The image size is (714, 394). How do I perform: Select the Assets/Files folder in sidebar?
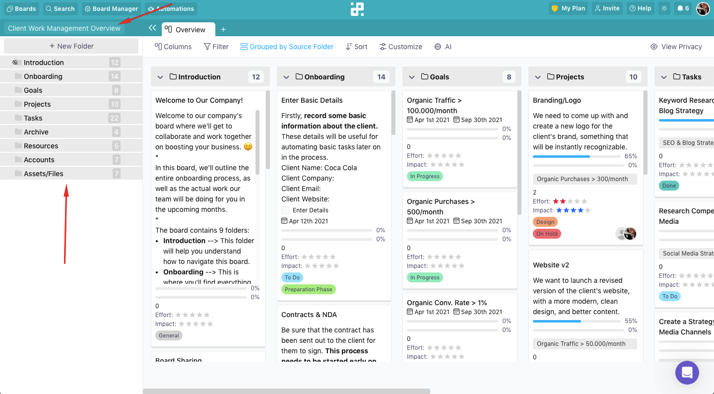coord(44,174)
